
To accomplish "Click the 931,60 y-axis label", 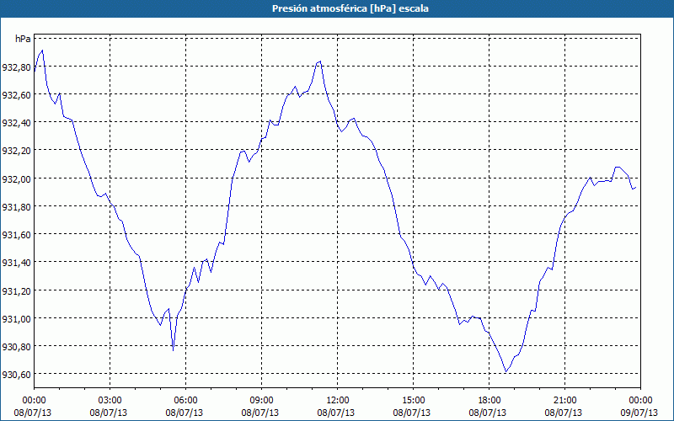I will click(x=16, y=235).
